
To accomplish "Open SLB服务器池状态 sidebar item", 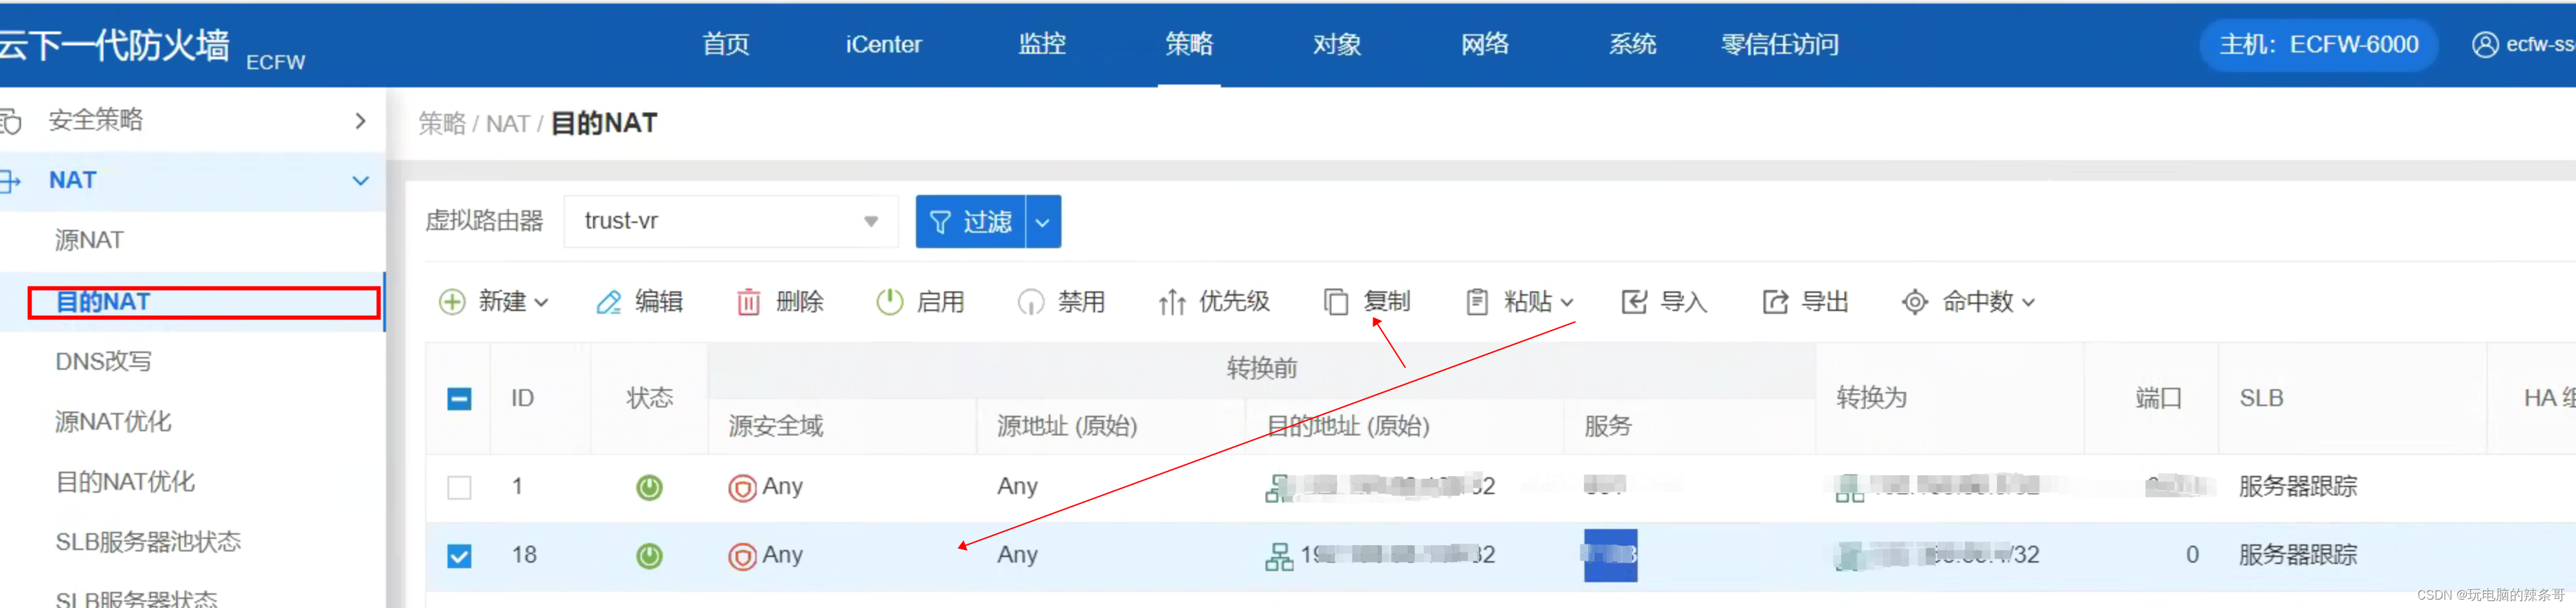I will pos(148,542).
